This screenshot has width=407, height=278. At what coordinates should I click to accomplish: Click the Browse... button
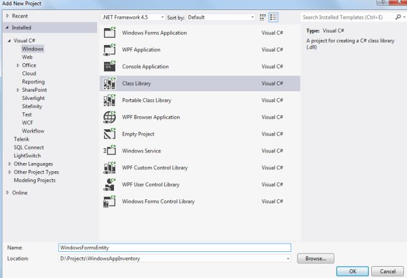[x=316, y=259]
